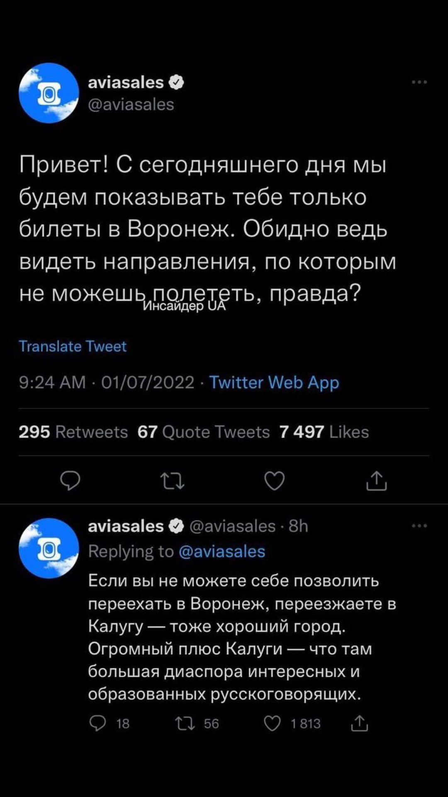This screenshot has height=797, width=448.
Task: Share the main tweet using the share icon
Action: [377, 481]
